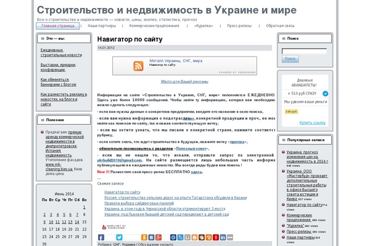Click the post date 14.01.2012
This screenshot has width=370, height=246.
106,48
